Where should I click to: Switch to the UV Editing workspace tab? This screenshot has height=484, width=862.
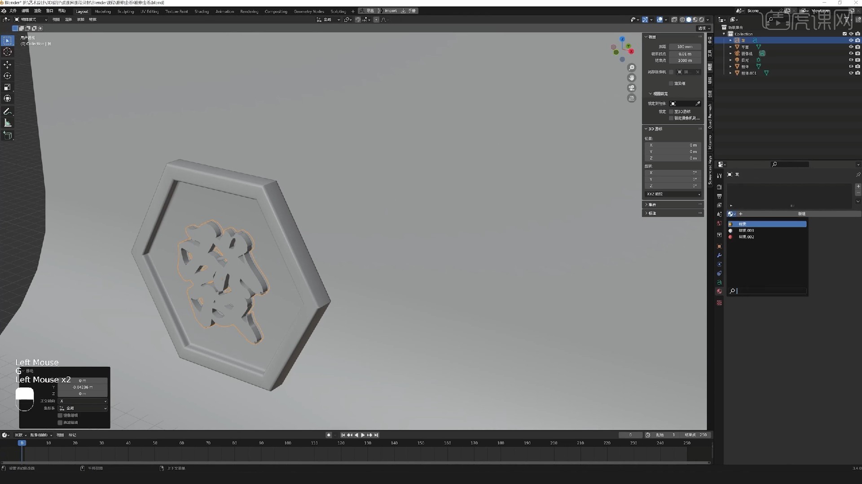click(x=150, y=11)
